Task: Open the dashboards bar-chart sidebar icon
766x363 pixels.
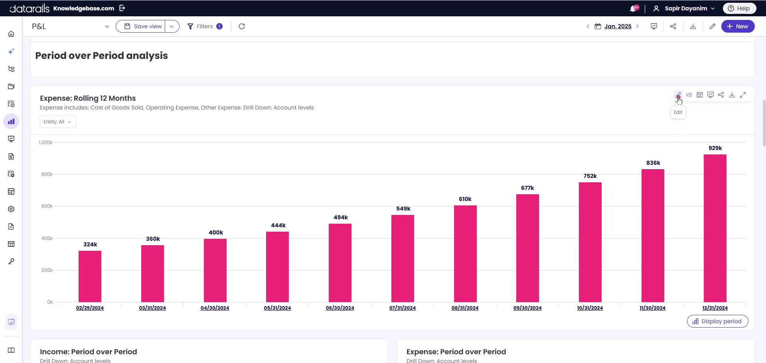Action: tap(11, 121)
